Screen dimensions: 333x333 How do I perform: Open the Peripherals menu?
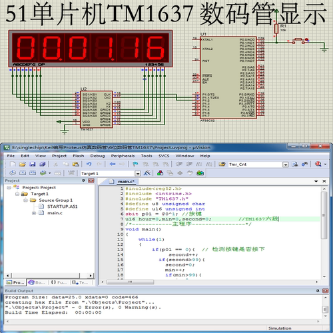click(x=123, y=156)
